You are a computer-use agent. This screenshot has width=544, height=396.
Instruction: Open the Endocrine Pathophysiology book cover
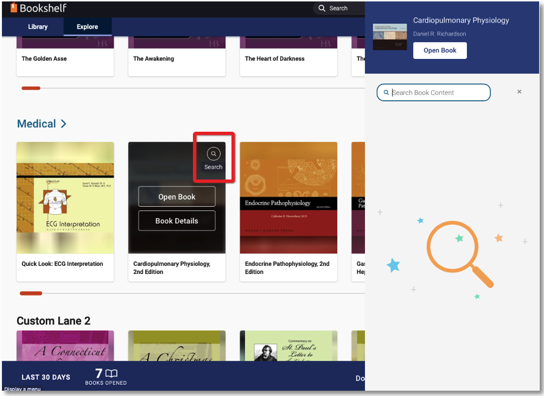pos(288,197)
